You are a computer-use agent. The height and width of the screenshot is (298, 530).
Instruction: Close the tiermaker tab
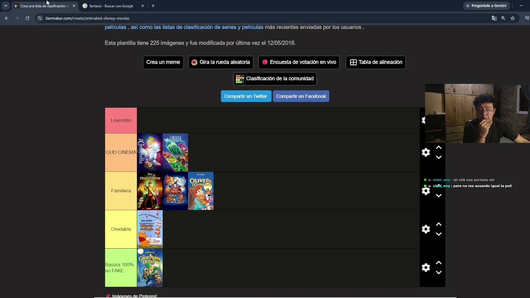click(x=74, y=6)
